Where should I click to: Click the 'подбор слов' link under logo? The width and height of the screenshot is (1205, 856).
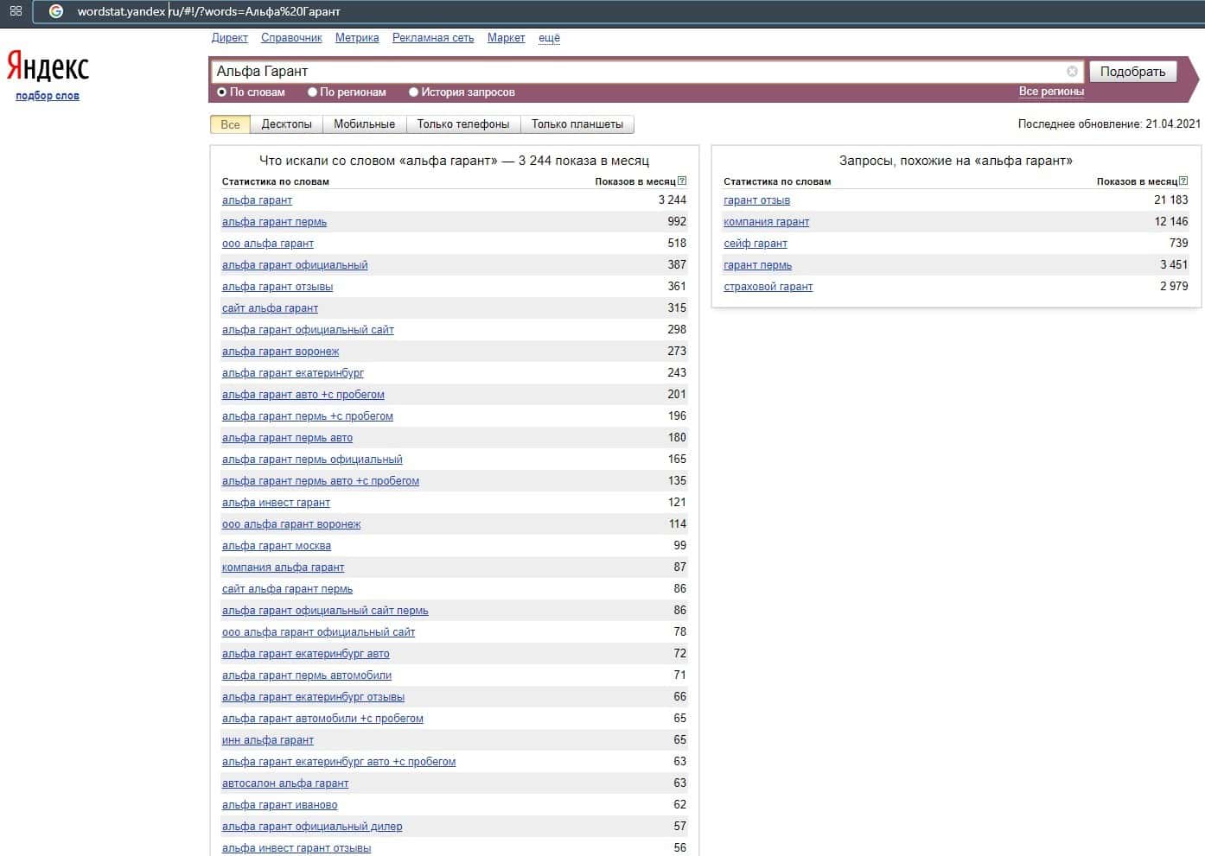48,96
